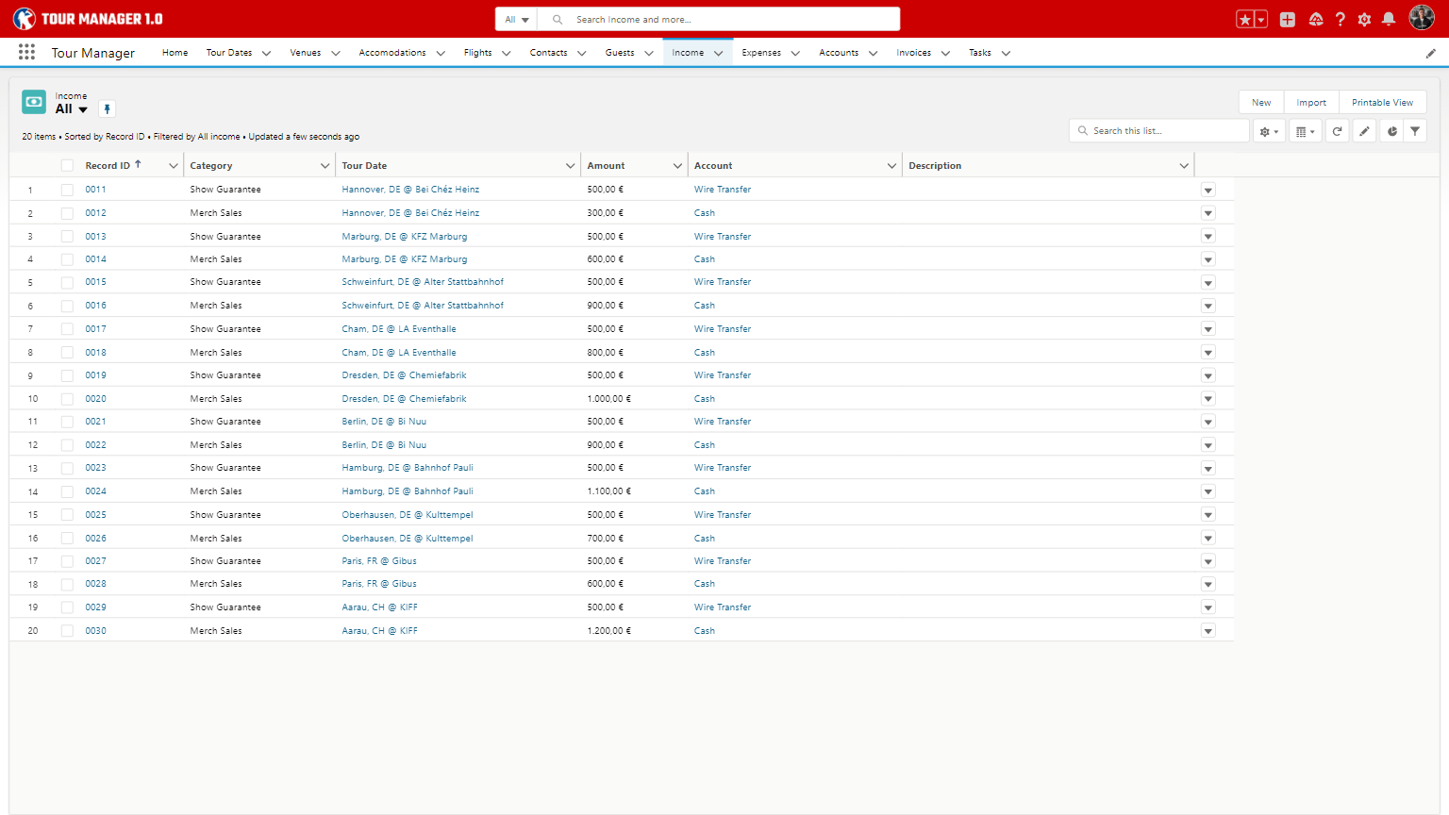Toggle the select-all header checkbox

67,166
